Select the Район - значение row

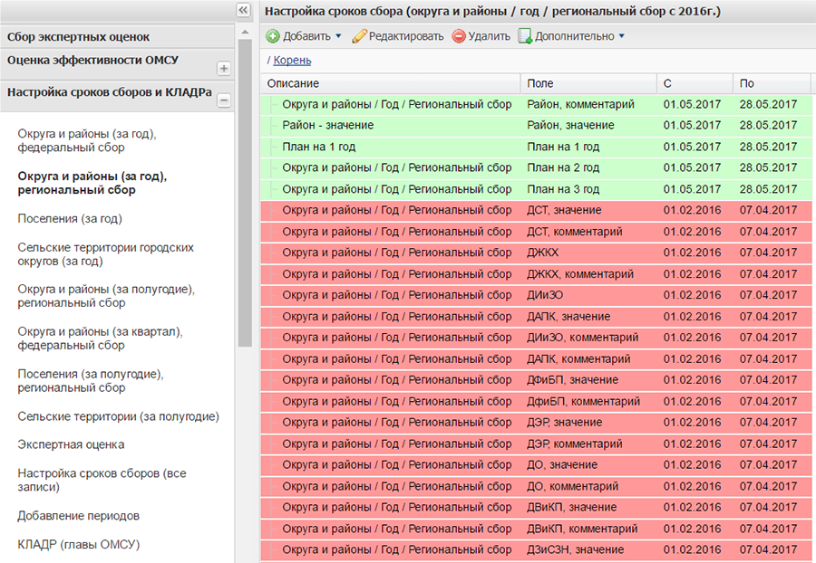click(x=327, y=125)
